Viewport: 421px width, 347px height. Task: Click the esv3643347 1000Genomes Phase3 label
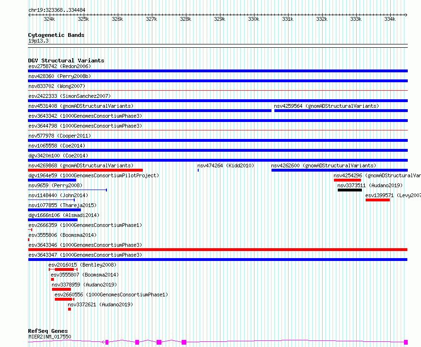(x=85, y=255)
